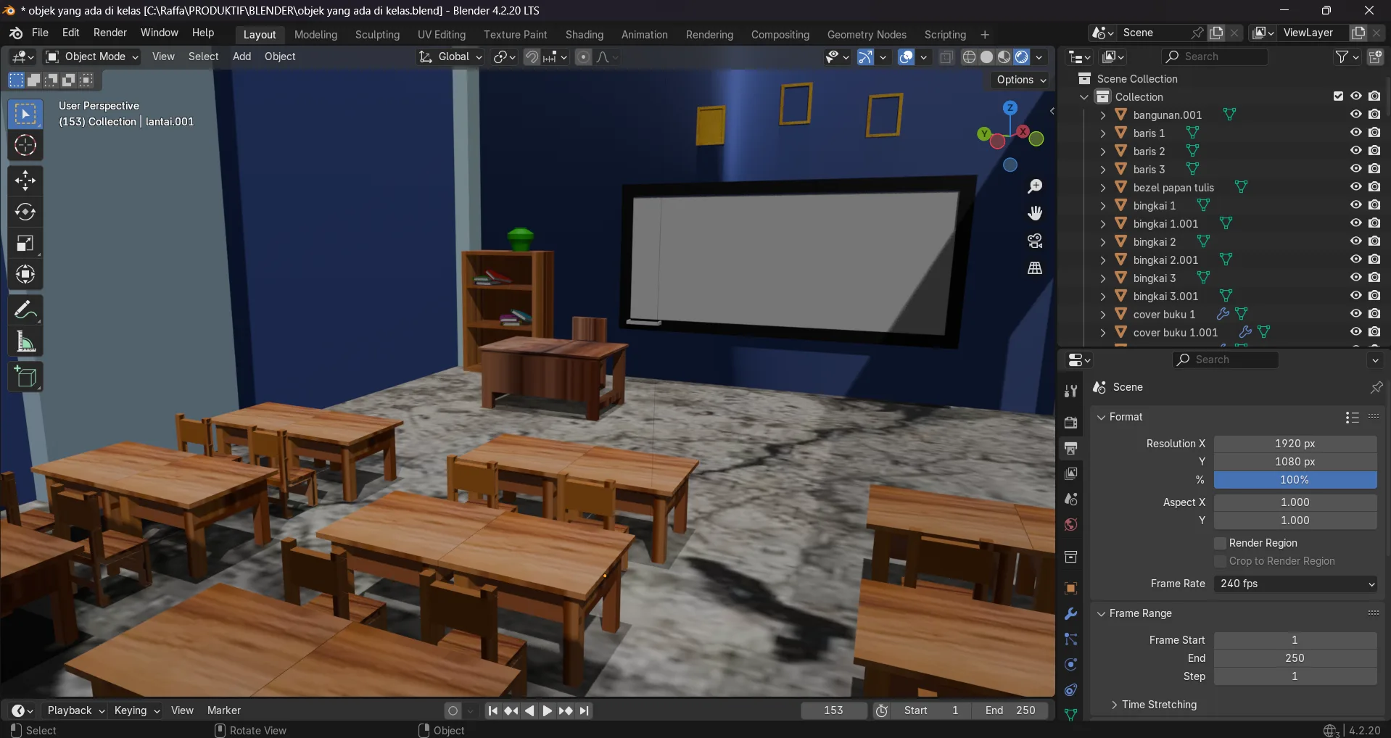The image size is (1391, 738).
Task: Switch orthographic/perspective grid icon
Action: pos(1035,268)
